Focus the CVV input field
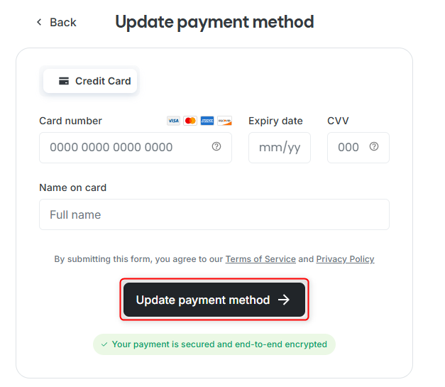This screenshot has width=445, height=387. point(358,148)
